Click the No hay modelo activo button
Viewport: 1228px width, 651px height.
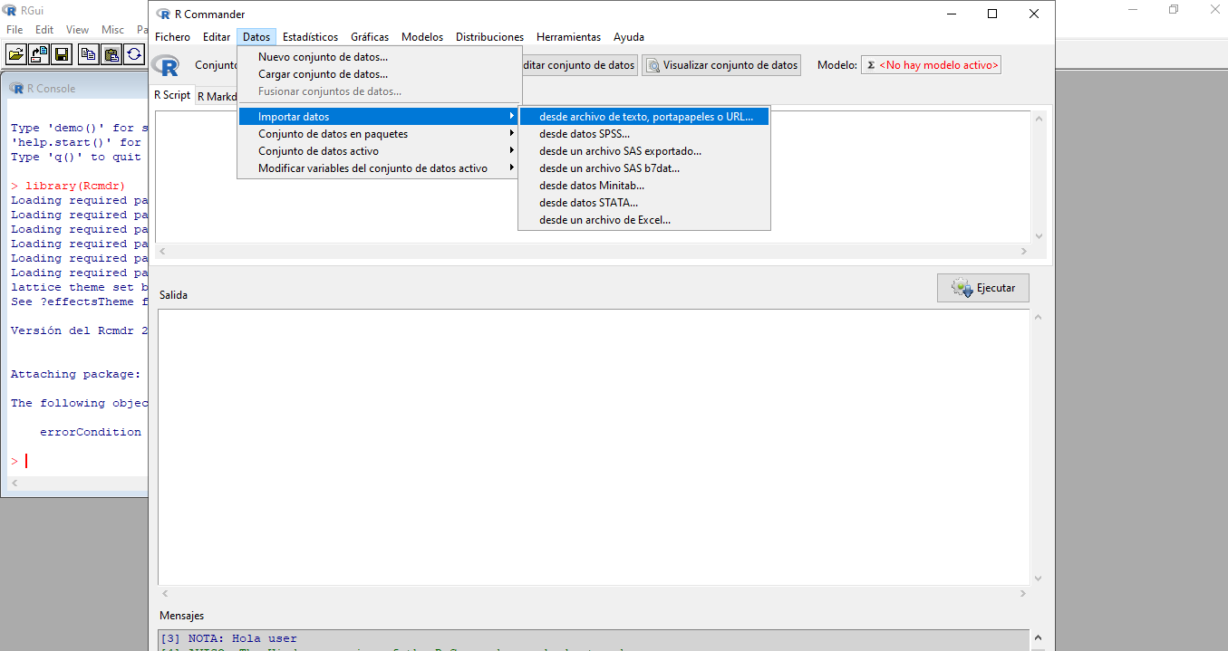tap(931, 65)
